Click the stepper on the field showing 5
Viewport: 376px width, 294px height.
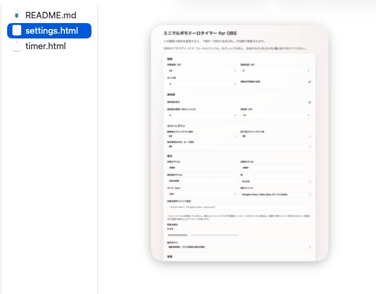click(308, 70)
